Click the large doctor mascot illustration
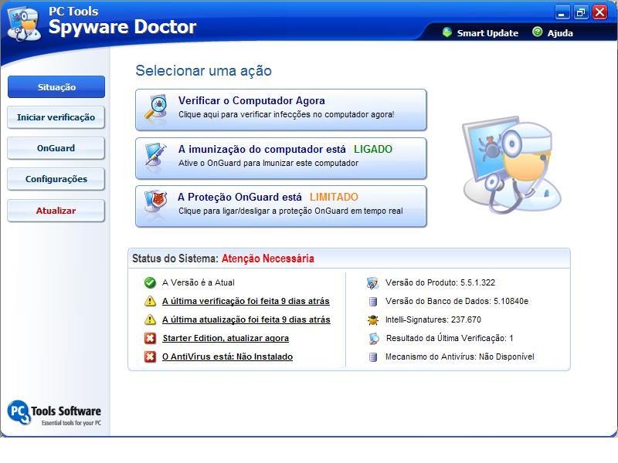Screen dimensions: 618x463 click(511, 164)
